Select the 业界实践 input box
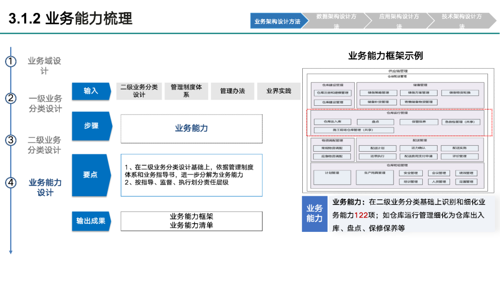This screenshot has width=500, height=282. pyautogui.click(x=279, y=91)
